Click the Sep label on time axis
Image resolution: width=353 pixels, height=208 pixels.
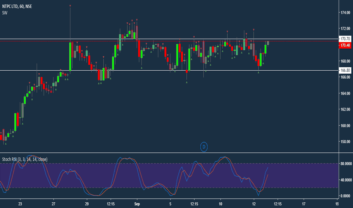(x=137, y=204)
